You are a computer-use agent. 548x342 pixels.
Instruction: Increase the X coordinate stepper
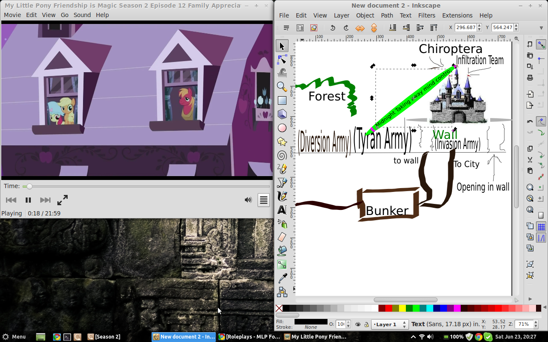(x=479, y=26)
